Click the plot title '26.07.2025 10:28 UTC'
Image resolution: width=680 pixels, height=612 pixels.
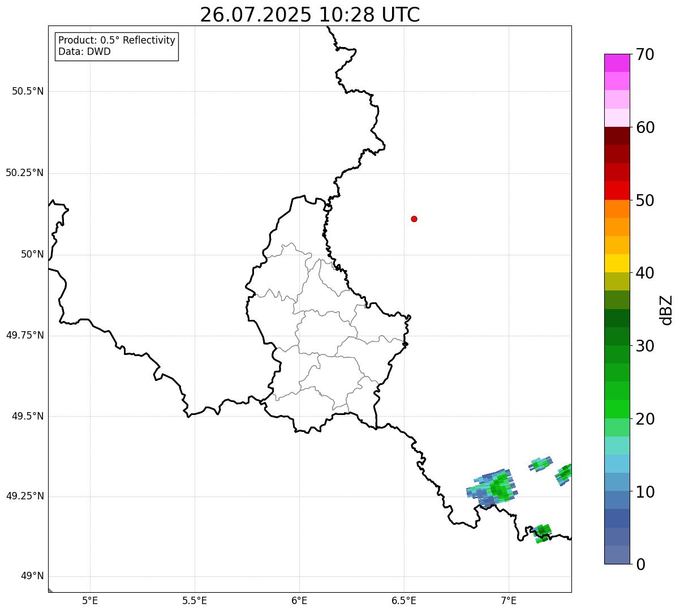(310, 15)
